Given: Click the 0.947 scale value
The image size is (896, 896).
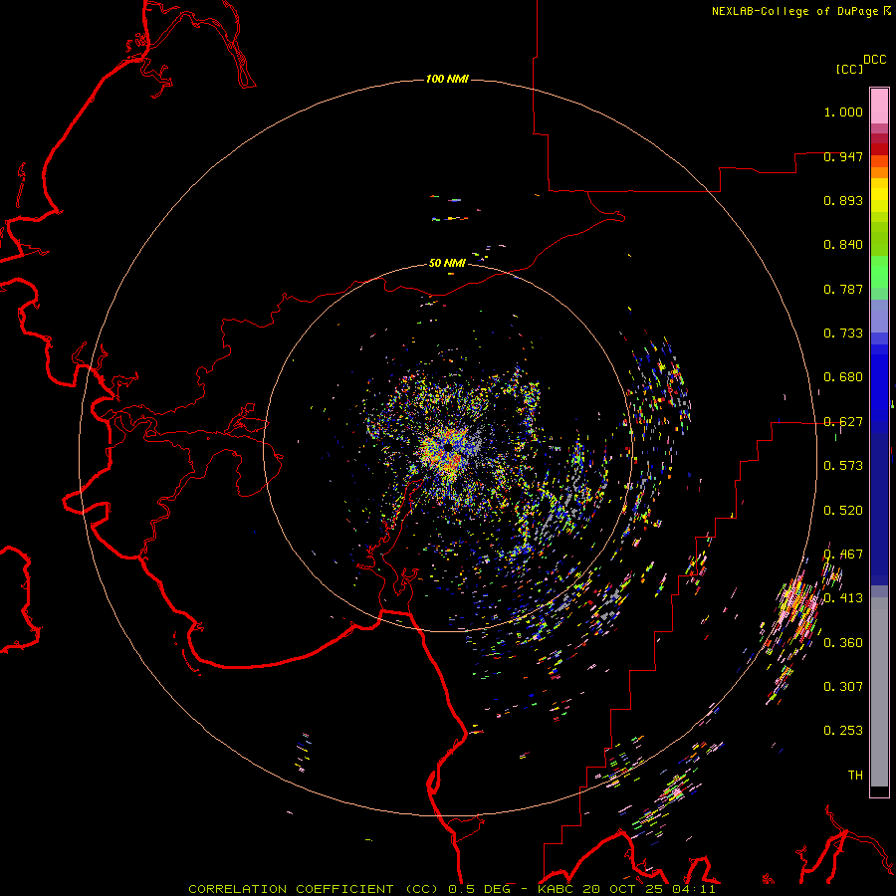Looking at the screenshot, I should point(843,156).
